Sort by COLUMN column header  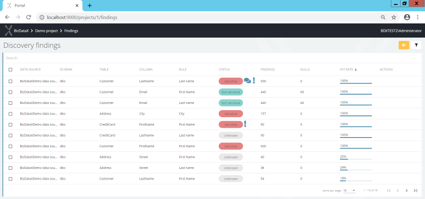click(146, 69)
